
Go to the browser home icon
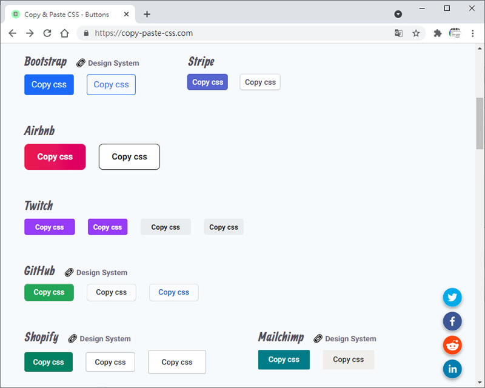[64, 33]
